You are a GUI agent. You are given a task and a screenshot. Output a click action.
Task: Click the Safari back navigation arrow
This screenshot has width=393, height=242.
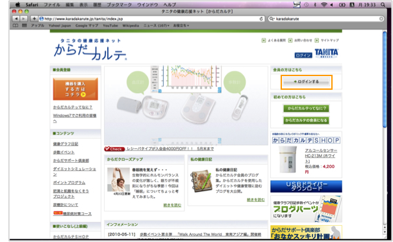click(16, 19)
